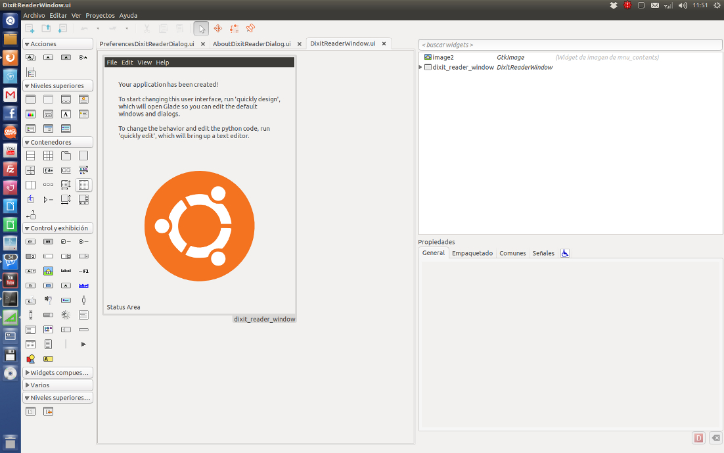This screenshot has height=453, width=724.
Task: Open the Archivo menu
Action: coord(34,15)
